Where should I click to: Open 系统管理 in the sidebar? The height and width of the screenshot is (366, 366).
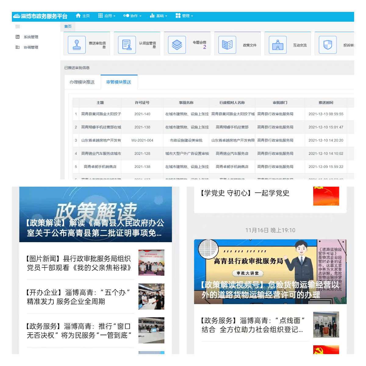pyautogui.click(x=31, y=37)
